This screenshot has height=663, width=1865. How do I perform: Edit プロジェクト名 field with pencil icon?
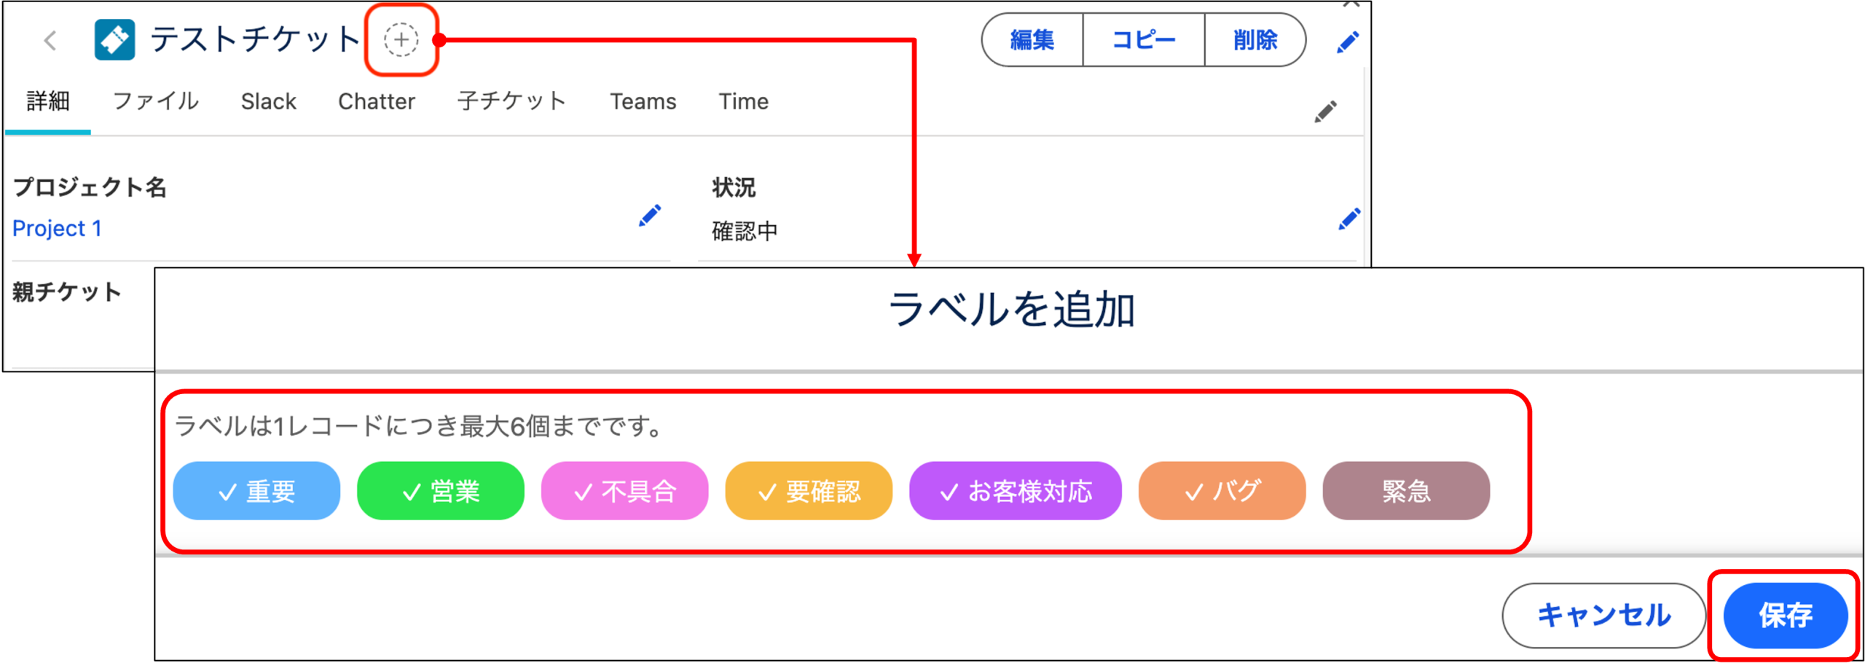(649, 216)
